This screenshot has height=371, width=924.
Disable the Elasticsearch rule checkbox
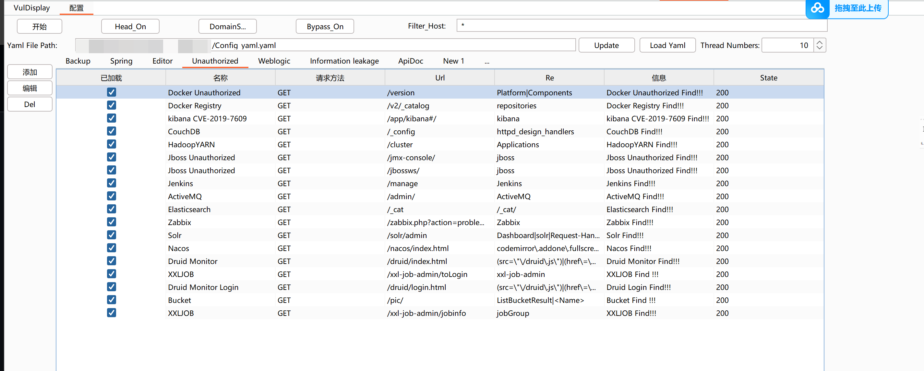coord(112,209)
